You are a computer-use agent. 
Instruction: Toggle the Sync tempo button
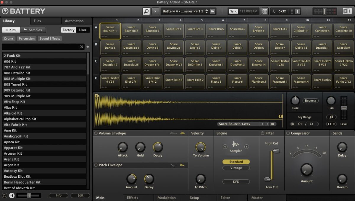[233, 11]
